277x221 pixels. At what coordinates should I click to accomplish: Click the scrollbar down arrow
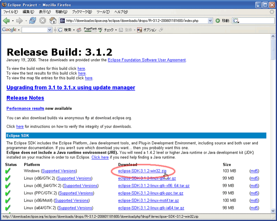pos(273,211)
